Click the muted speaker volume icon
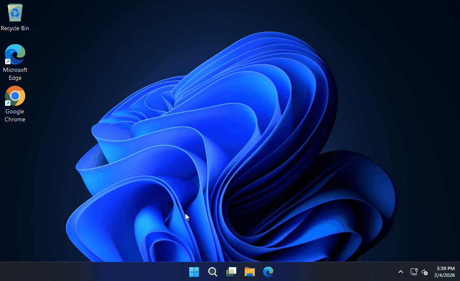The height and width of the screenshot is (281, 460). [x=425, y=272]
